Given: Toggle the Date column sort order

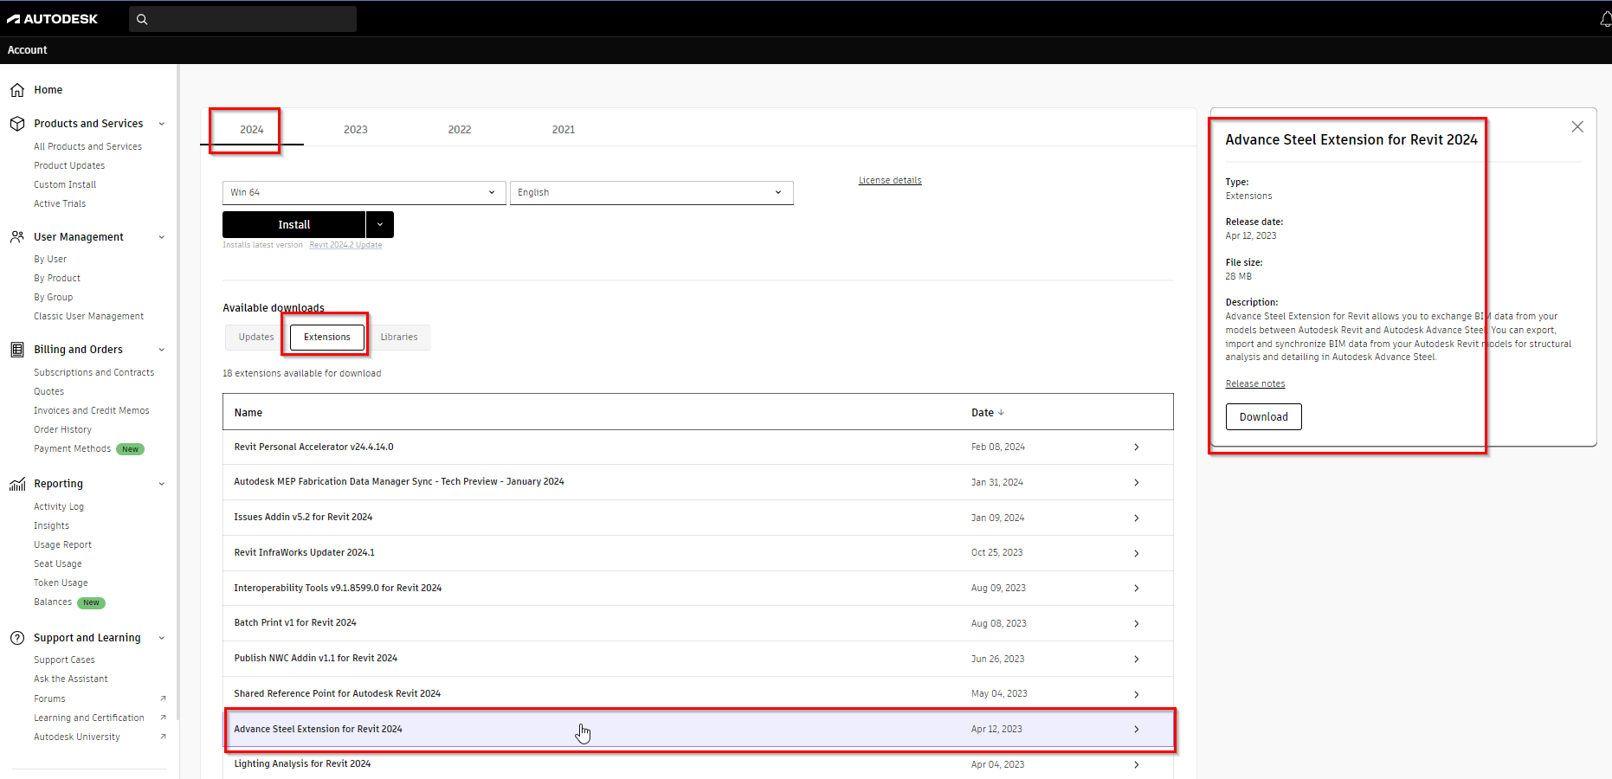Looking at the screenshot, I should (x=987, y=412).
